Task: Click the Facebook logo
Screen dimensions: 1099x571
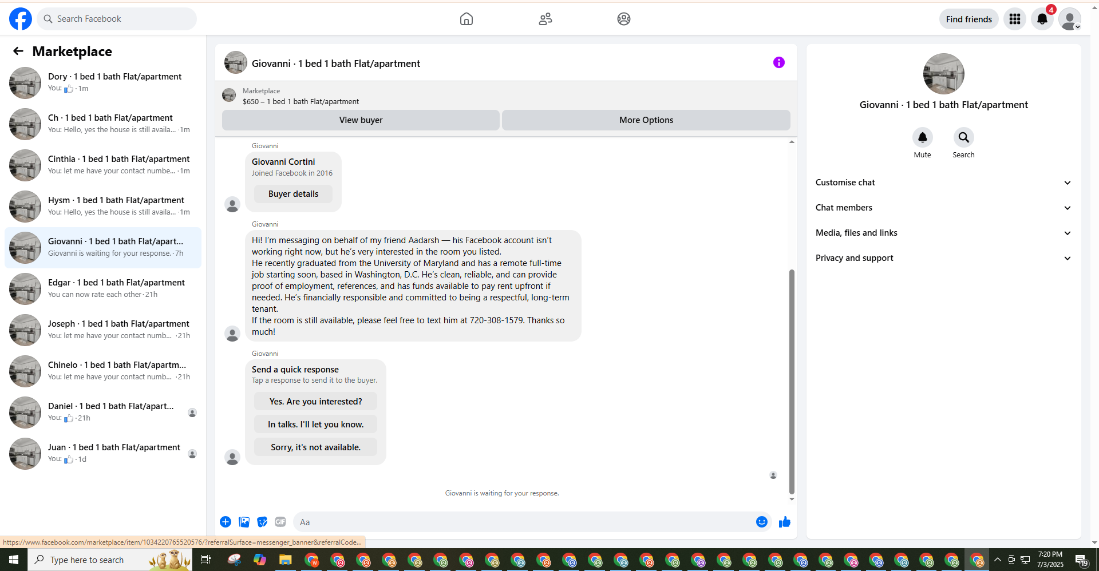Action: (21, 19)
